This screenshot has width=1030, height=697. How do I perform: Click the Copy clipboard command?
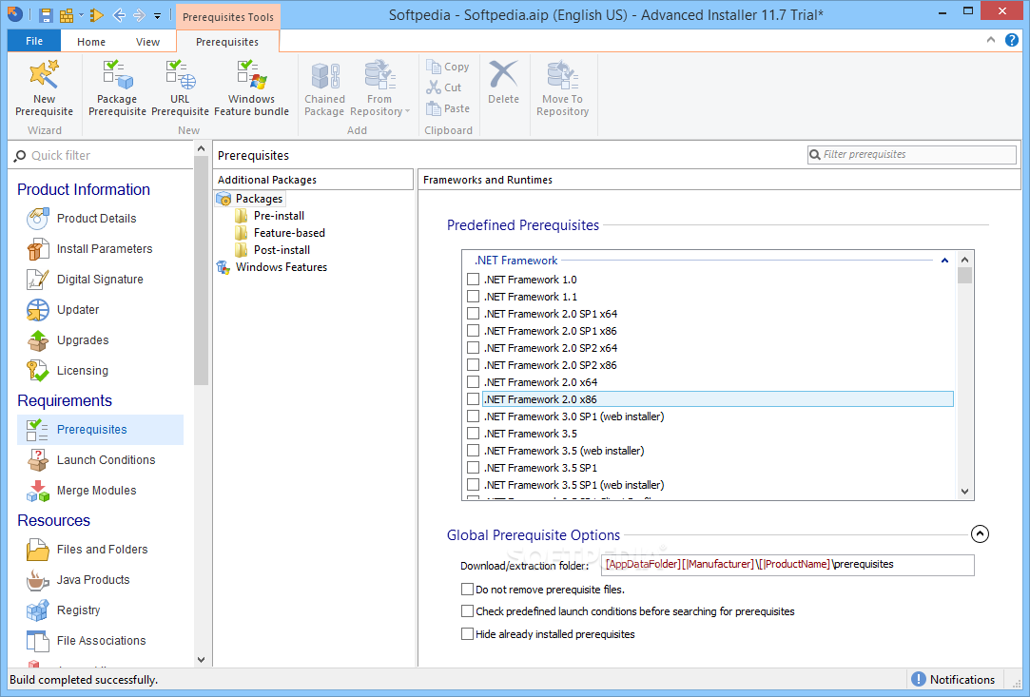point(448,67)
